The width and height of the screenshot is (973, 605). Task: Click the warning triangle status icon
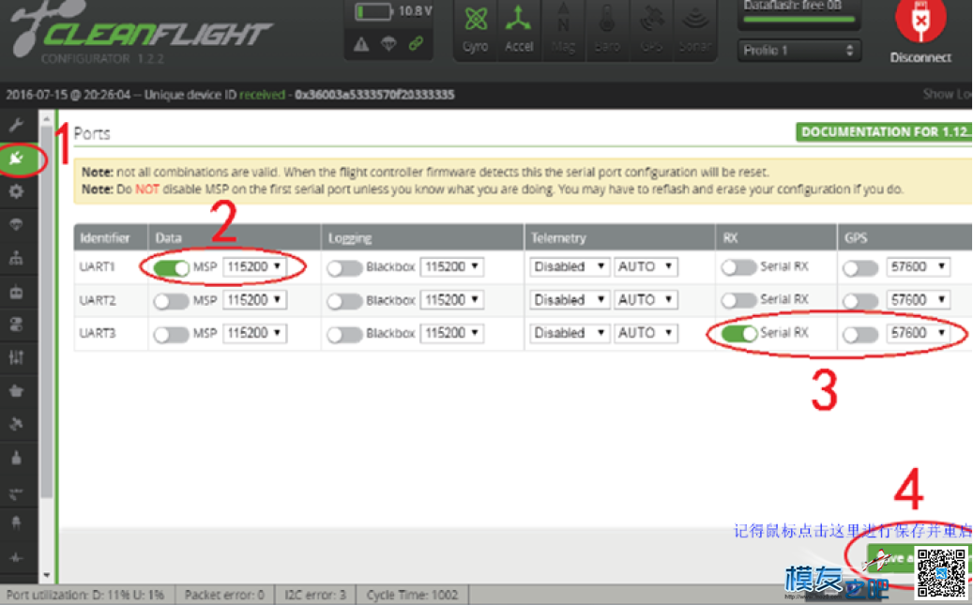361,44
